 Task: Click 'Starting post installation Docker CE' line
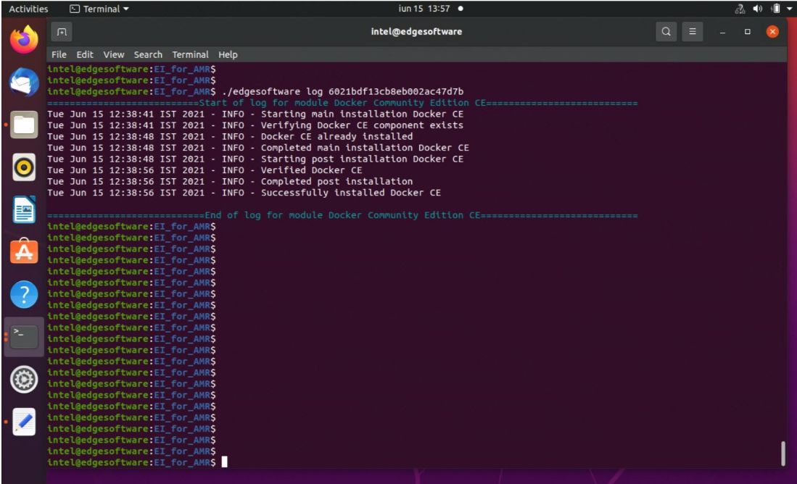255,159
